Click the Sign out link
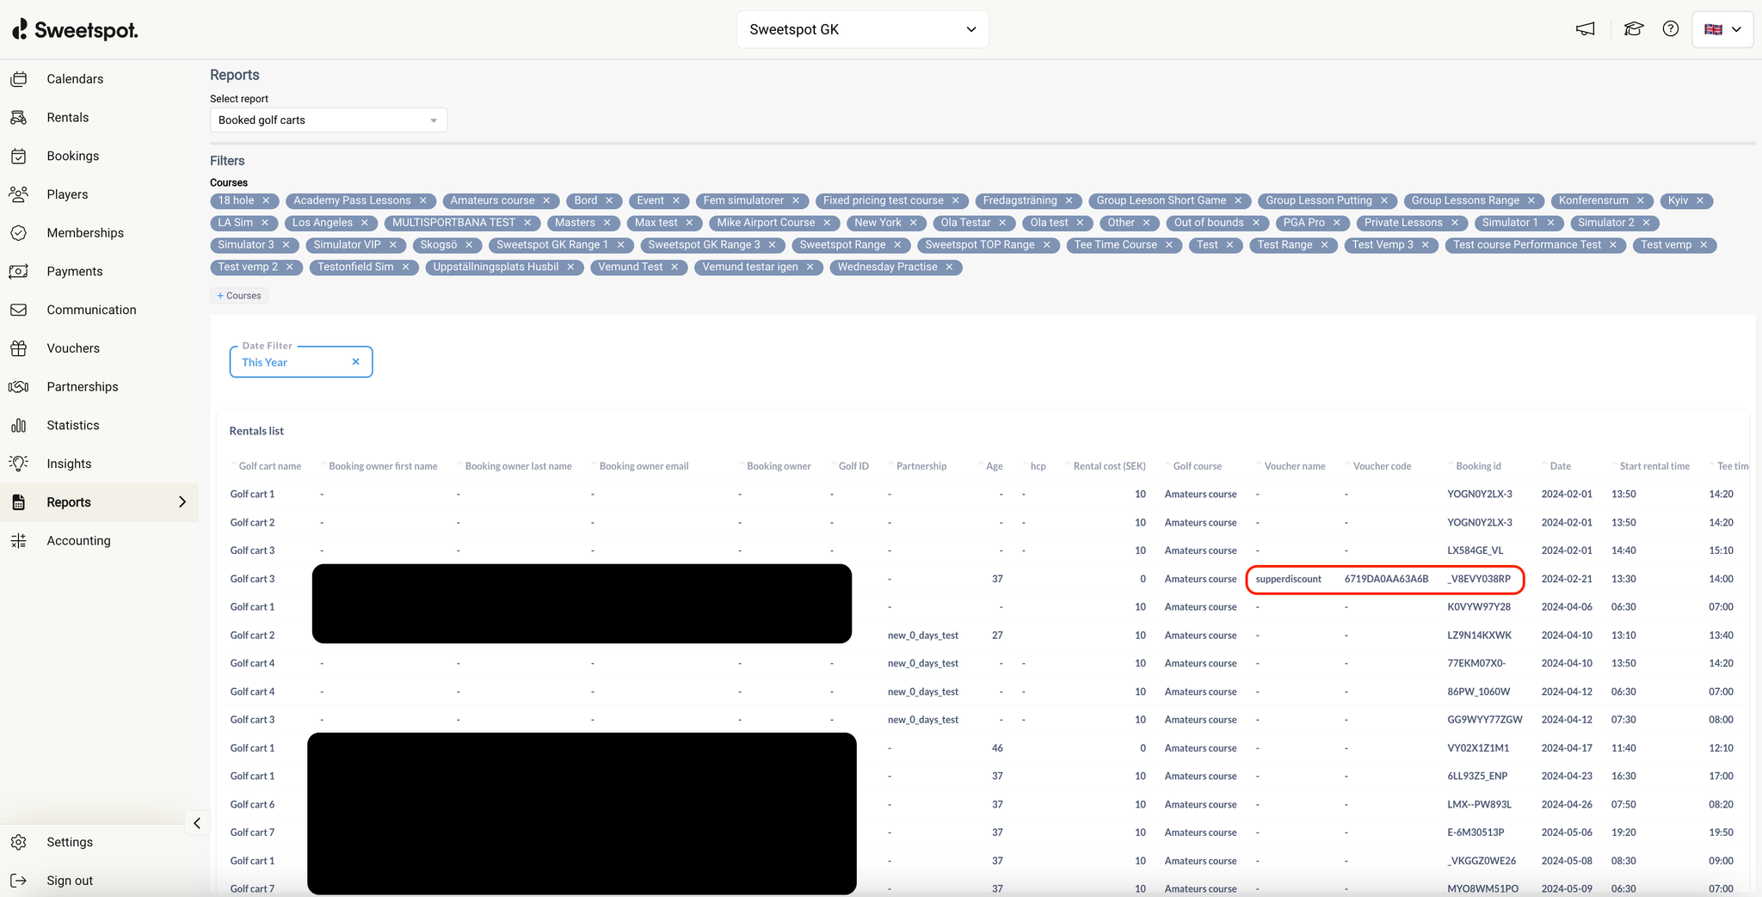 click(x=70, y=881)
